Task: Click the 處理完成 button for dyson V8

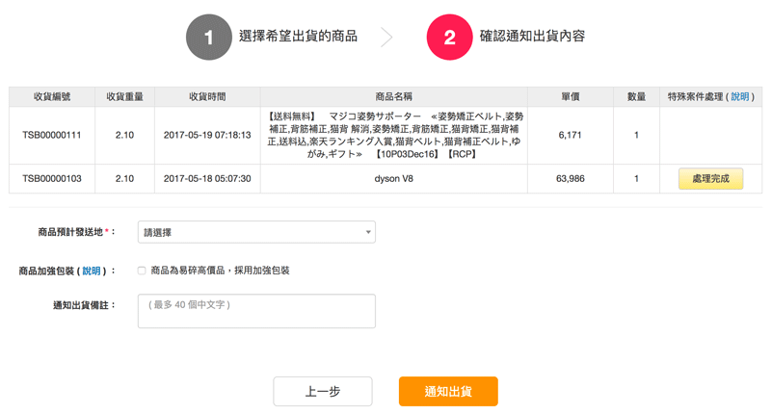Action: [710, 179]
